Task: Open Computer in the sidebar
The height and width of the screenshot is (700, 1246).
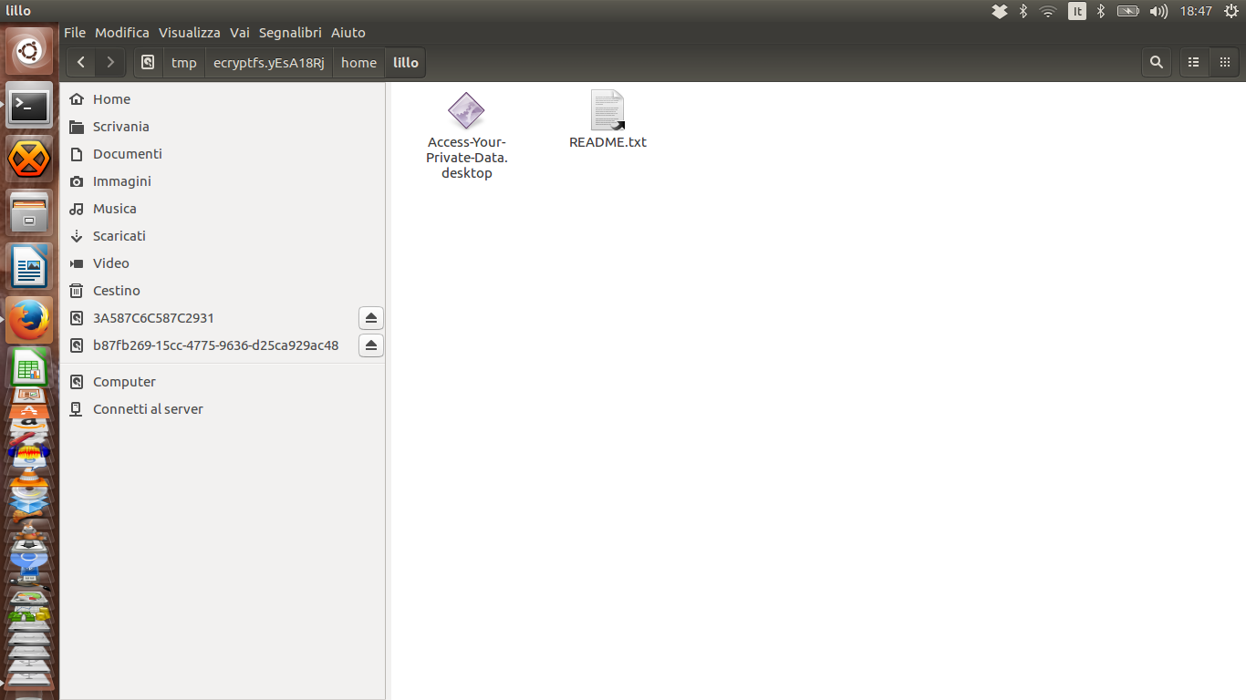Action: (x=223, y=382)
